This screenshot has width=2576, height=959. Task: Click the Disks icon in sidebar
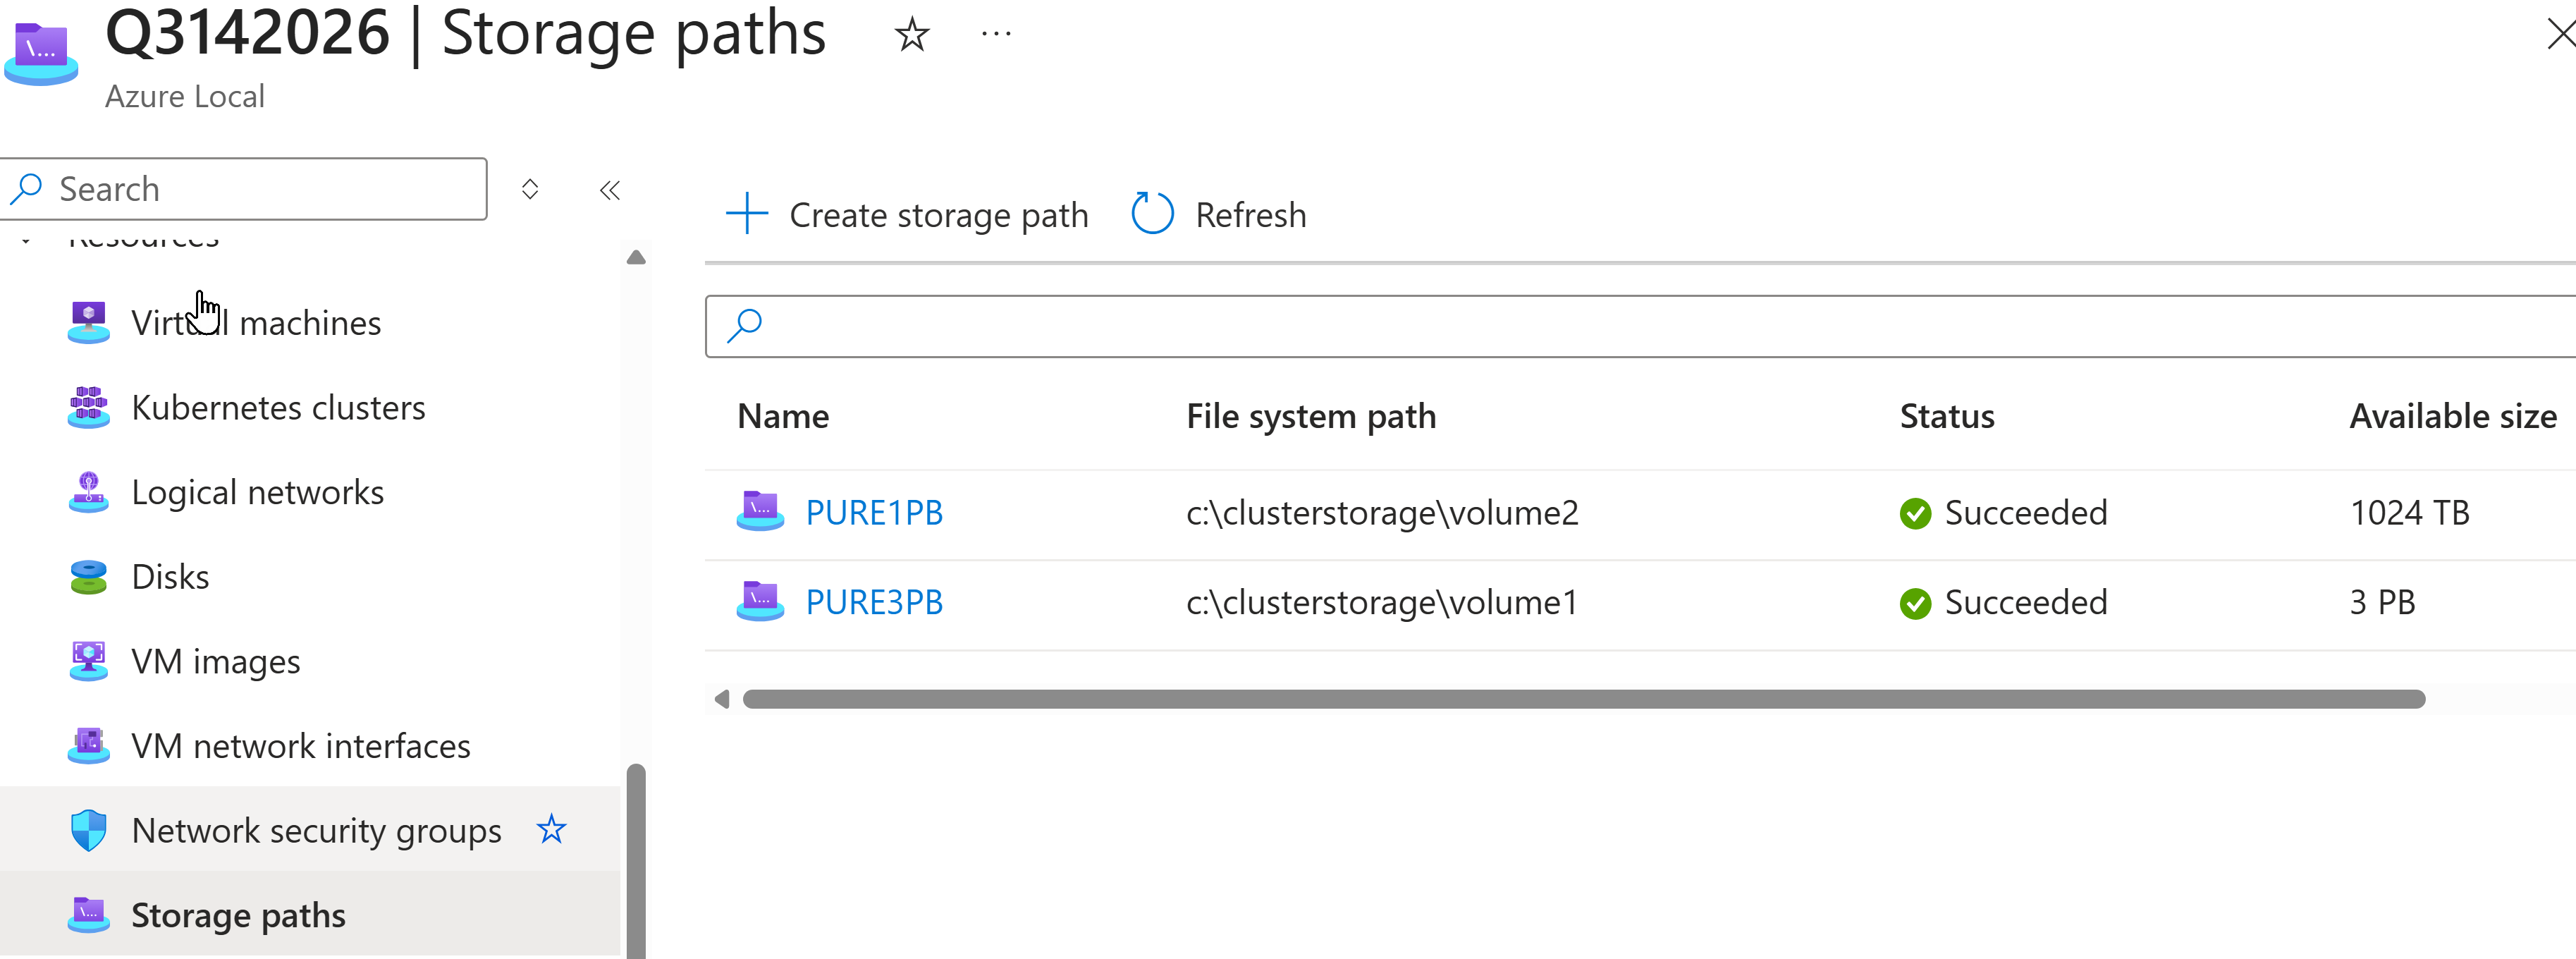(88, 577)
